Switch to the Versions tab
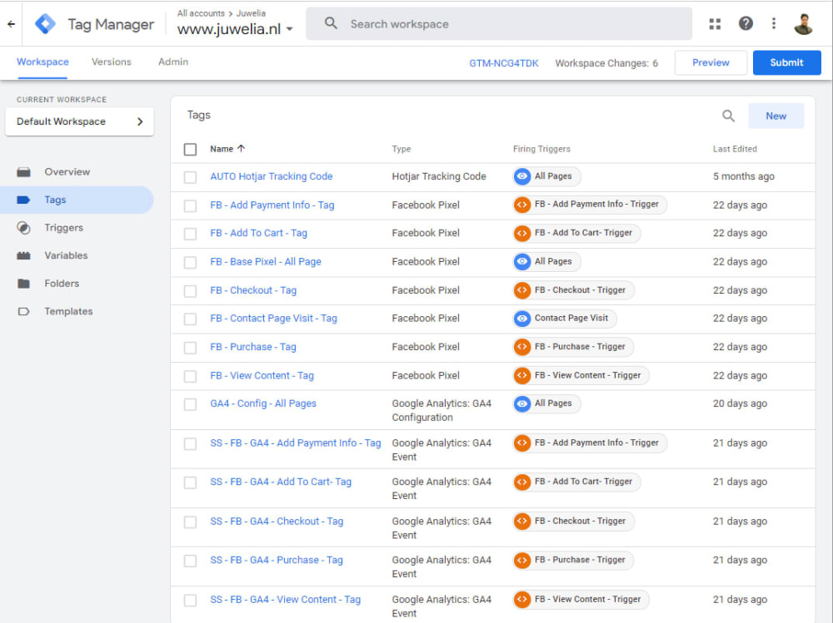This screenshot has height=623, width=833. click(x=111, y=62)
